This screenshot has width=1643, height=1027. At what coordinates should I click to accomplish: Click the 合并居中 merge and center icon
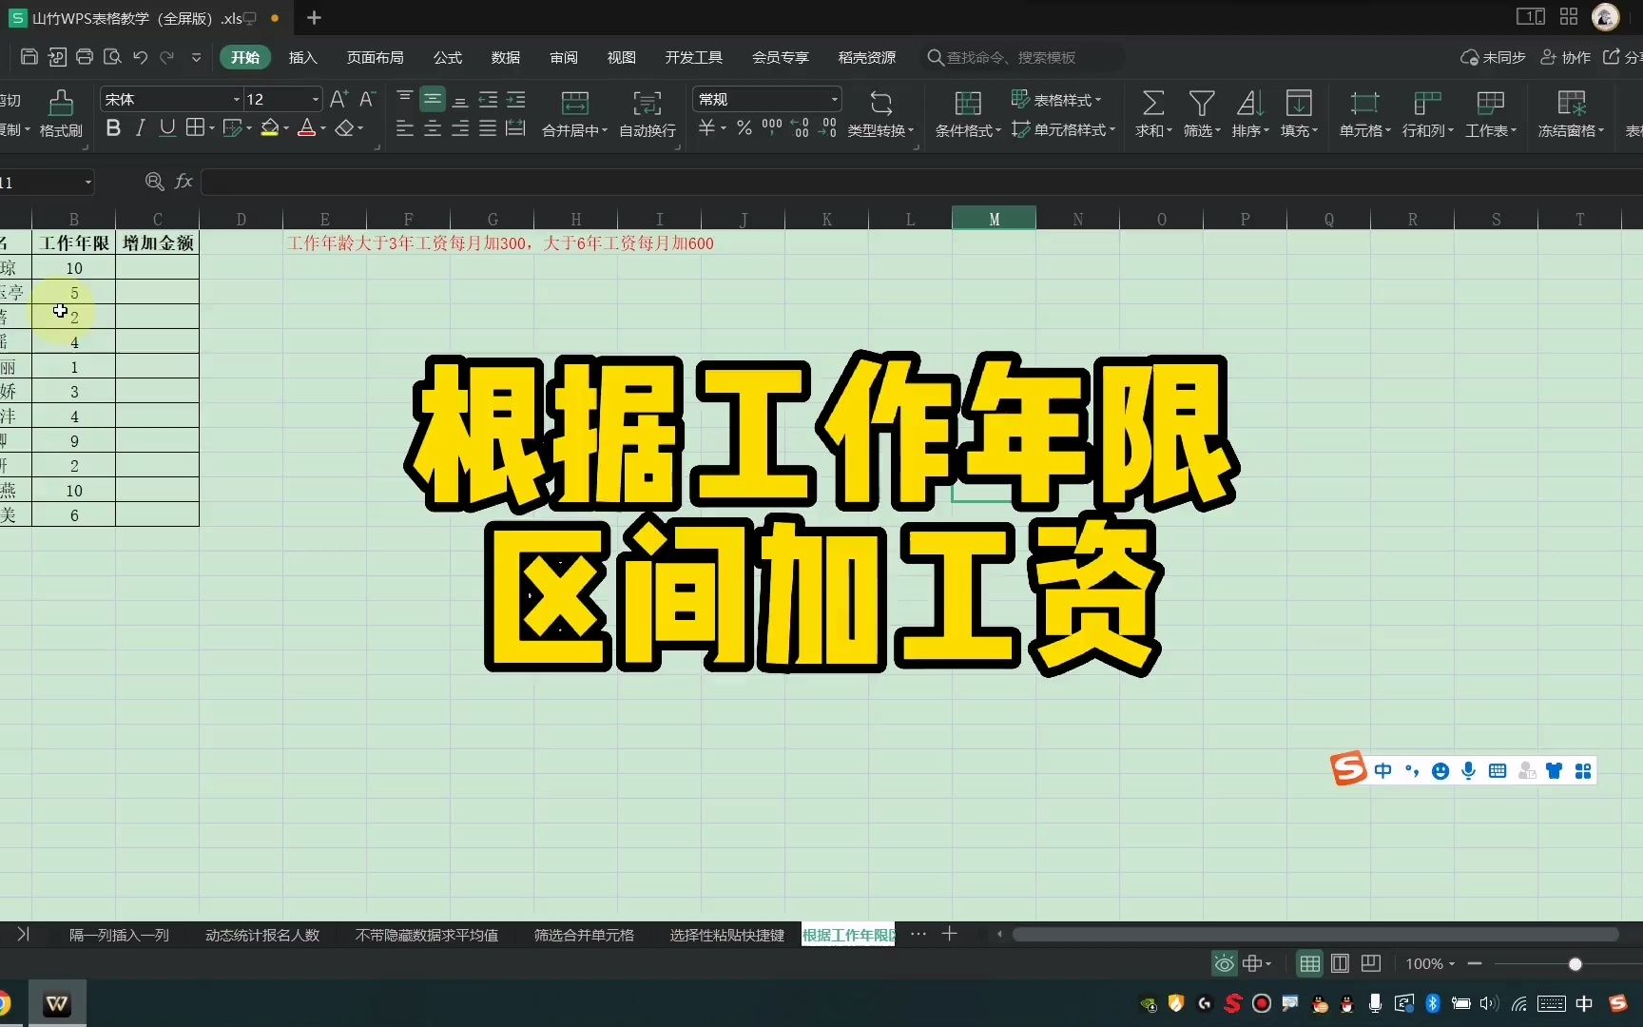[574, 114]
